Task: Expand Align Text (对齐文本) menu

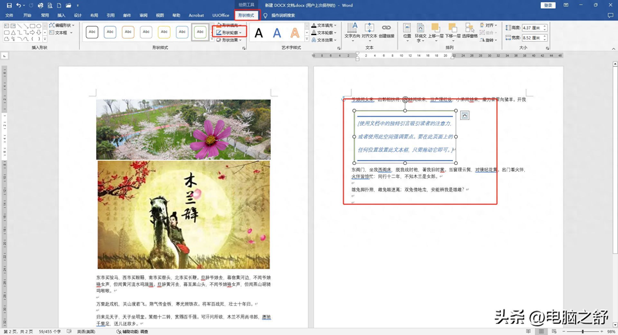Action: click(x=369, y=32)
